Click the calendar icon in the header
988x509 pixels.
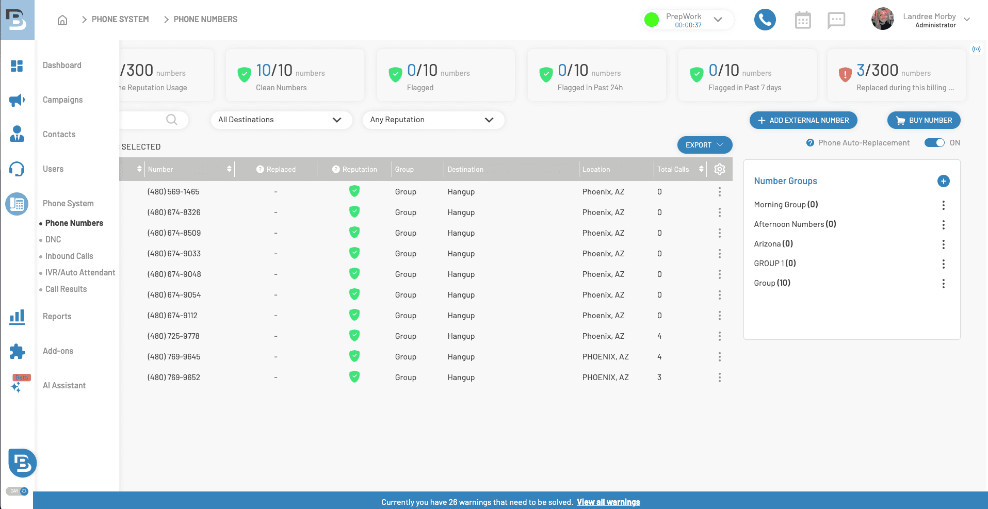[802, 19]
